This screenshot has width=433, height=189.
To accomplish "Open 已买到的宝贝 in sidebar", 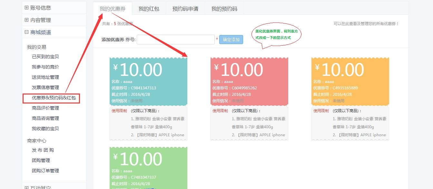I will 45,57.
